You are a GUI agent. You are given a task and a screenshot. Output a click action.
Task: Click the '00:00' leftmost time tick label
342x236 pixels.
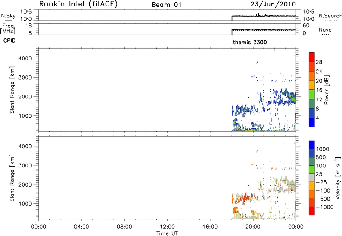(38, 227)
